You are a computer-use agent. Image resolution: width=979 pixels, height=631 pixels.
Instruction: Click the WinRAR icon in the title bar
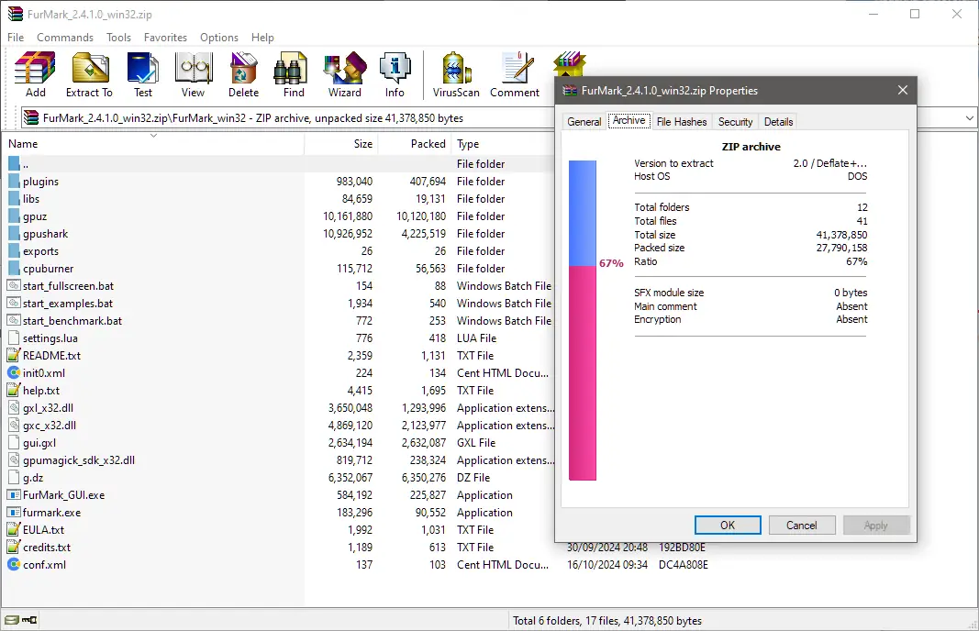[x=15, y=14]
